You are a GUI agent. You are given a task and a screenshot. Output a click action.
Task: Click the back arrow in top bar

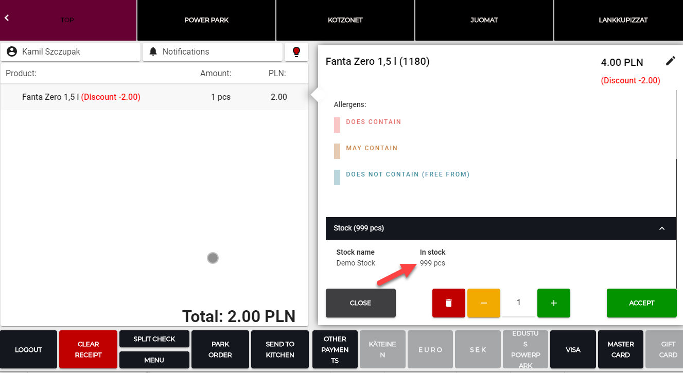7,18
